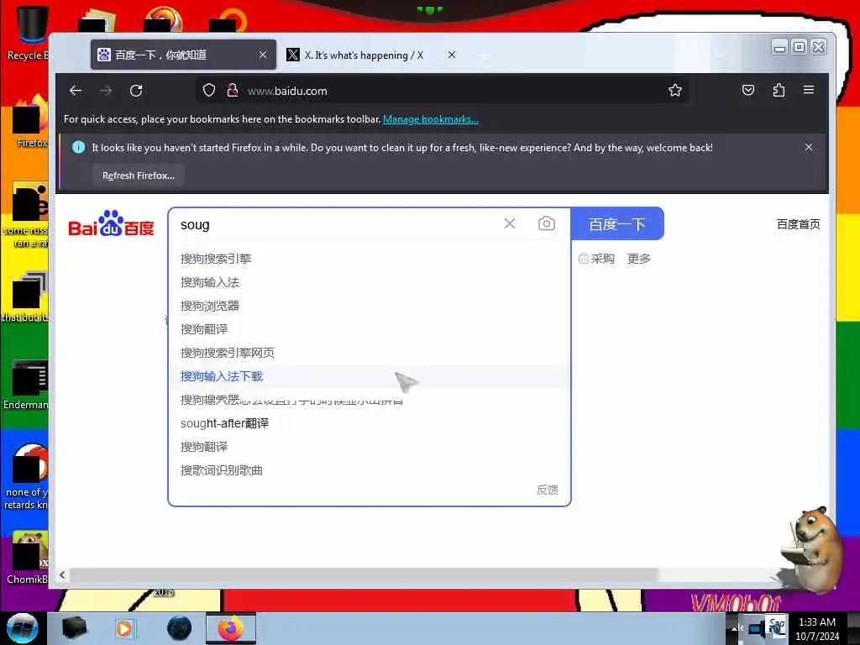Select suggestion sought-after翻译
This screenshot has width=860, height=645.
[x=225, y=423]
